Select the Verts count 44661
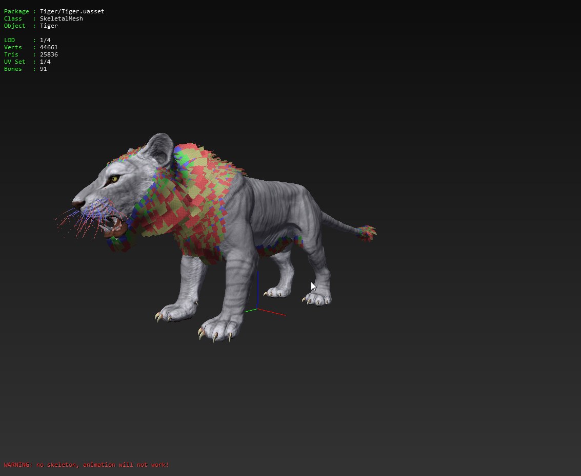The width and height of the screenshot is (581, 476). click(x=49, y=47)
